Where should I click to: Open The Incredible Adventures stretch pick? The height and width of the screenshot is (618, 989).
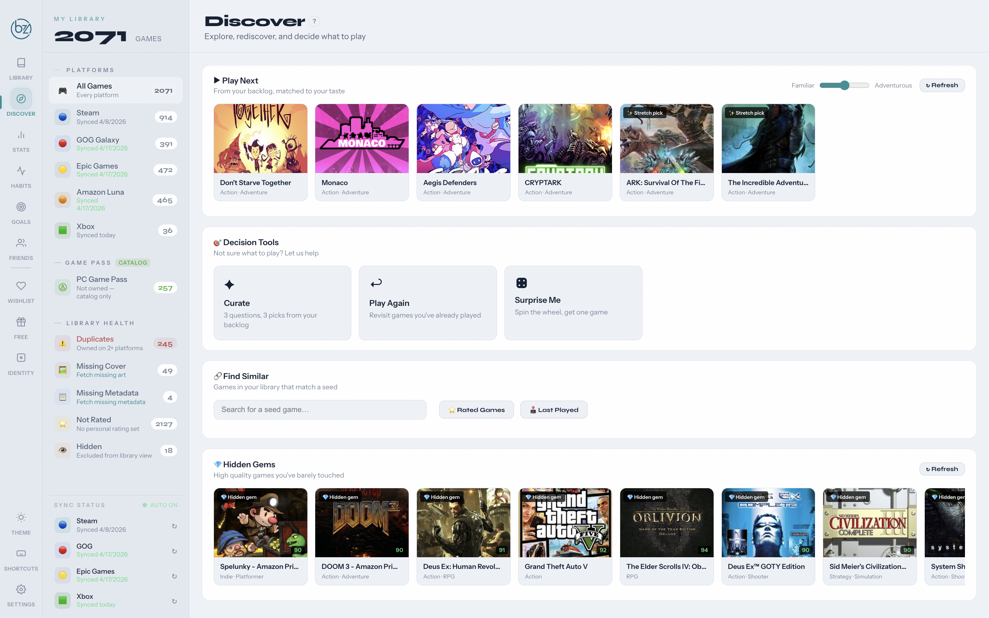768,152
